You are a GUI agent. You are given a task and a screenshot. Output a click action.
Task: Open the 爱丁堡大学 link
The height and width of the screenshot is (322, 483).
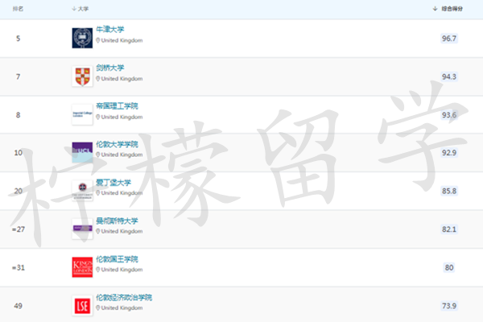[114, 183]
